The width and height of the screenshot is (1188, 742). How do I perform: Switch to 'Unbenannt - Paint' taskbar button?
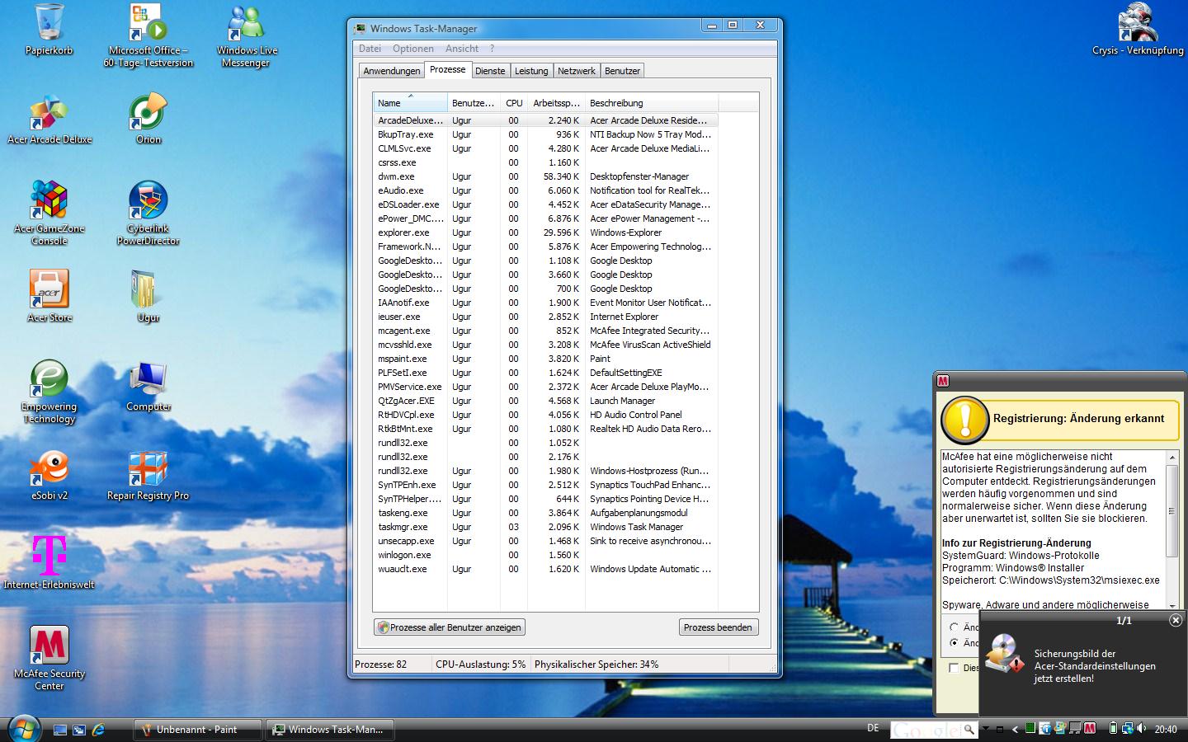click(197, 730)
